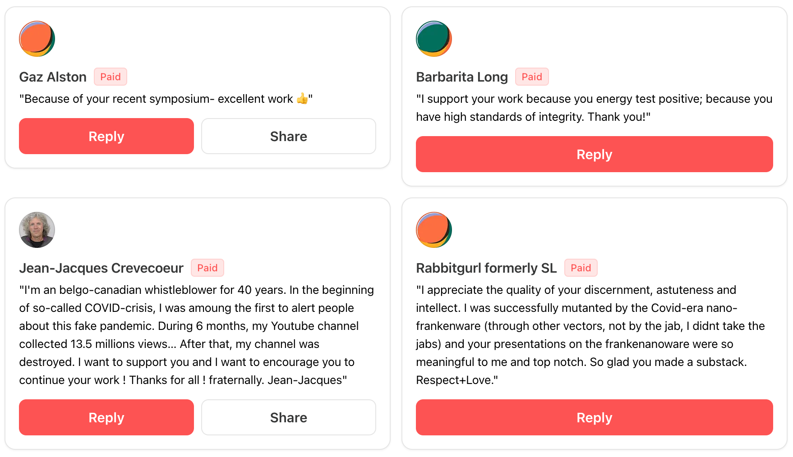Reply to Jean-Jacques Crevecoeur's comment
793x457 pixels.
tap(106, 417)
